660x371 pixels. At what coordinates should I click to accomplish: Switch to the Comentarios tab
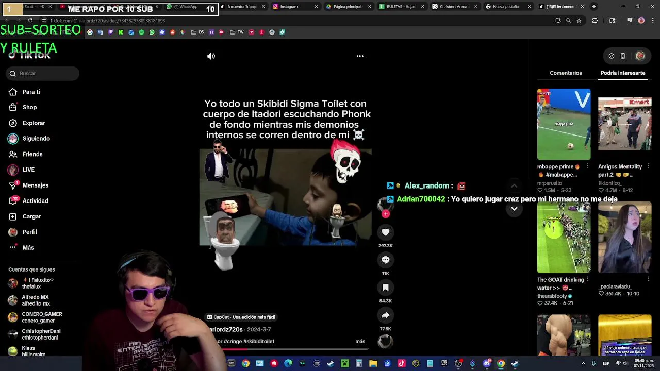[566, 73]
